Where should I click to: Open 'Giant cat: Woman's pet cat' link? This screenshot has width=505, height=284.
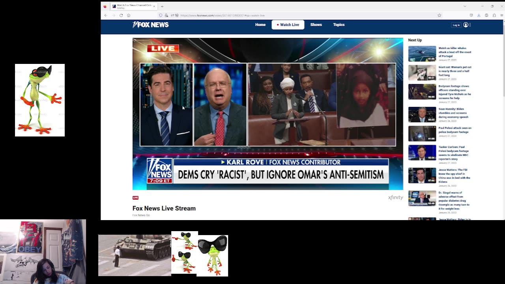tap(455, 71)
